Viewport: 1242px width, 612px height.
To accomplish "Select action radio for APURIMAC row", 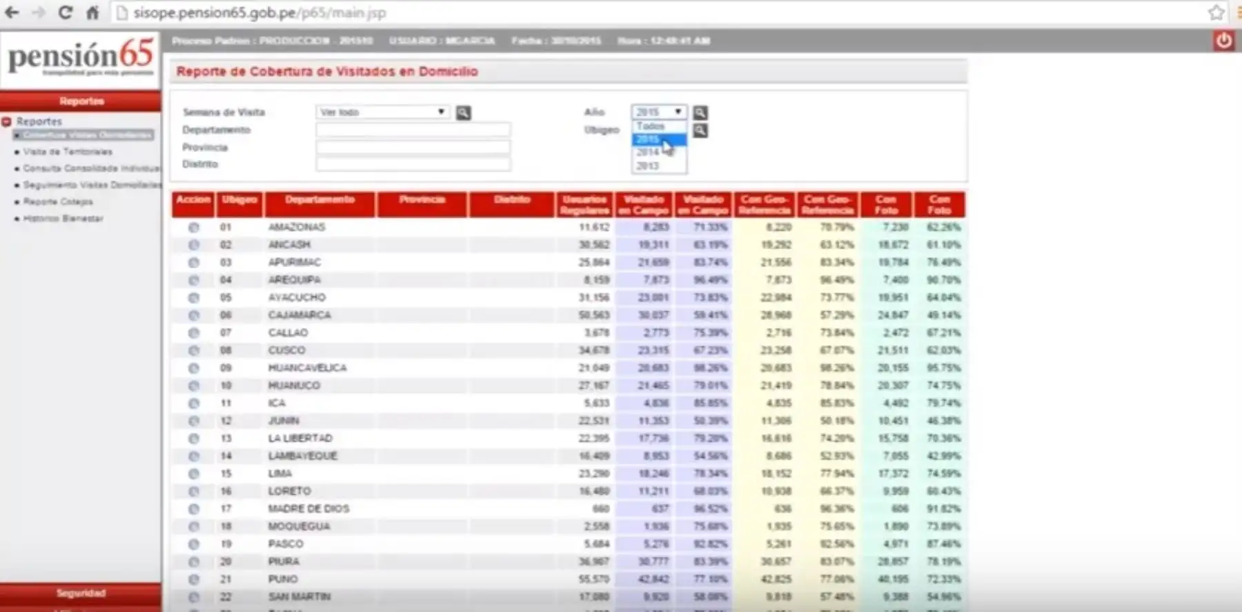I will pyautogui.click(x=193, y=262).
